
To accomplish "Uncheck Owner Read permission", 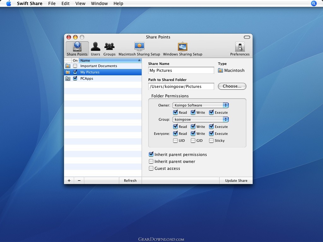I will (x=175, y=112).
